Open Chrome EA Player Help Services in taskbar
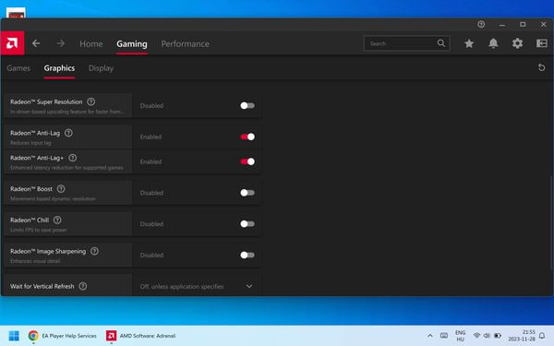This screenshot has width=554, height=346. point(63,336)
